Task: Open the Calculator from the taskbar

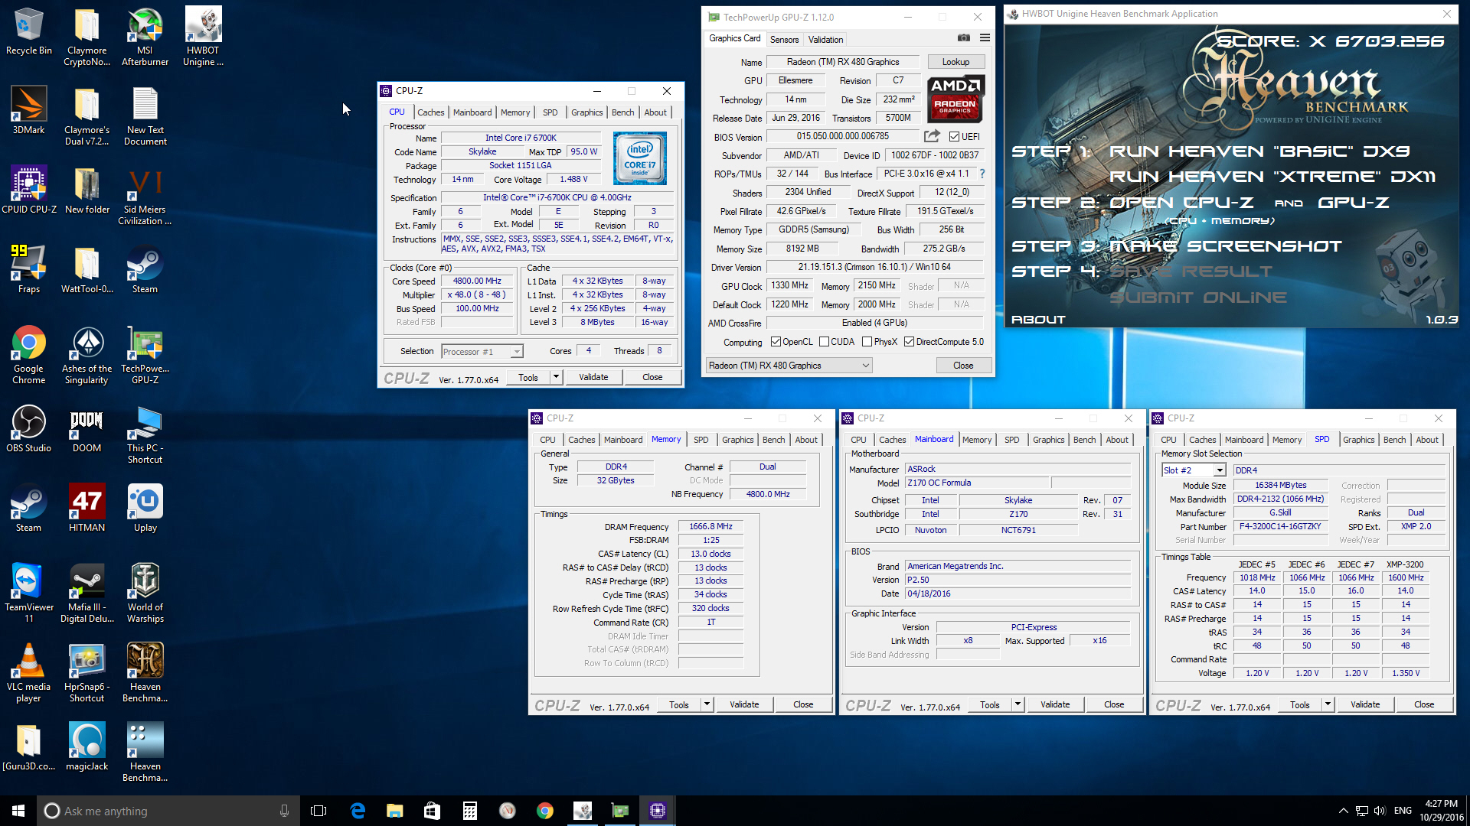Action: (469, 811)
